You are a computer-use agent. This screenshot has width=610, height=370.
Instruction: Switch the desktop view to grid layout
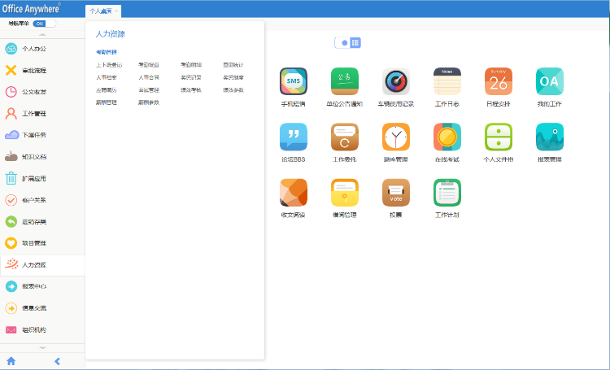coord(355,42)
